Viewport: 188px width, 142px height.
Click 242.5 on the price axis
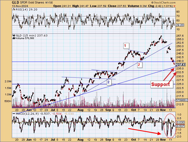[180, 57]
